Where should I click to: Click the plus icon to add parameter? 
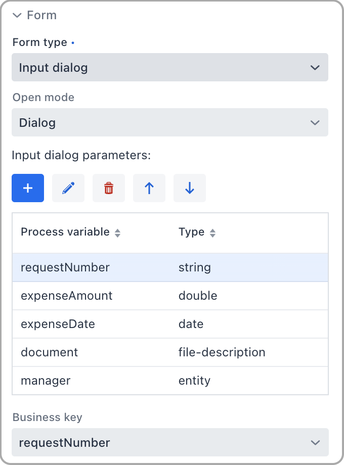click(x=28, y=188)
